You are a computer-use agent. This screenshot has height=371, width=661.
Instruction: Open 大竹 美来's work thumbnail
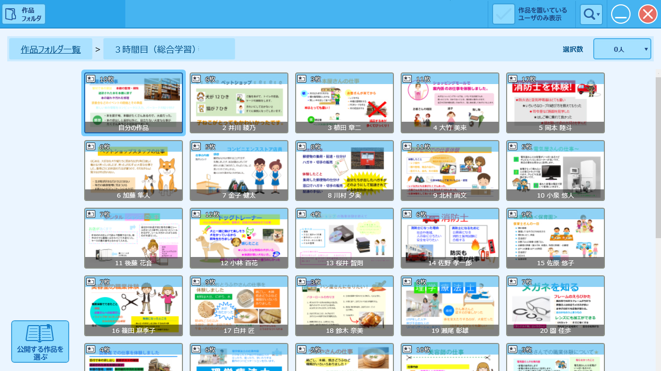click(x=450, y=103)
